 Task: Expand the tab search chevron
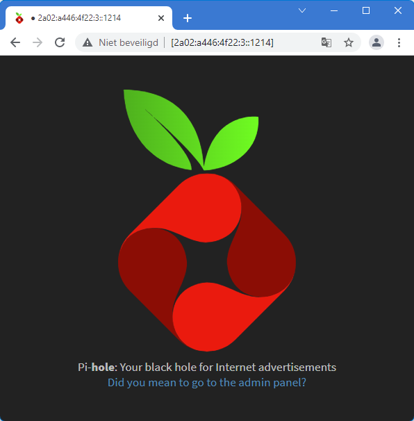302,10
